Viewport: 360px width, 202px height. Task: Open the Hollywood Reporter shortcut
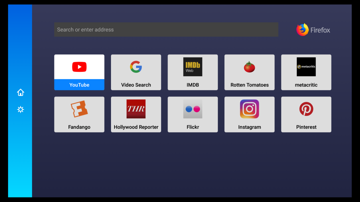click(136, 114)
